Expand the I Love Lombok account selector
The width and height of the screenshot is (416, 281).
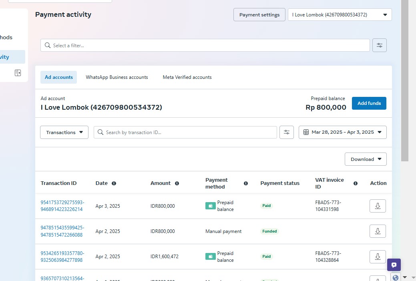[340, 15]
